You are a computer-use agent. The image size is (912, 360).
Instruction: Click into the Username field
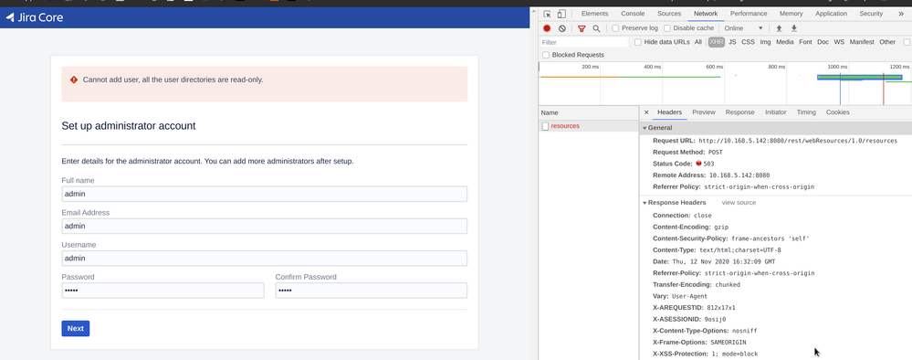click(264, 258)
